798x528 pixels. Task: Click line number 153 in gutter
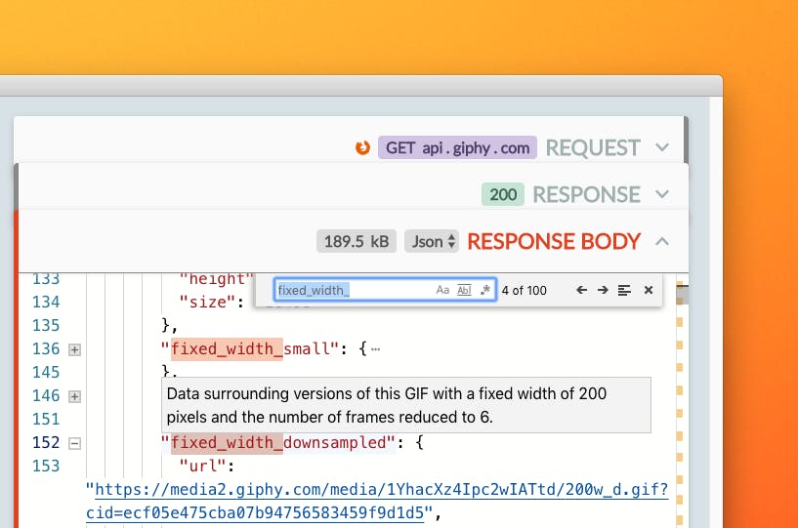(46, 466)
